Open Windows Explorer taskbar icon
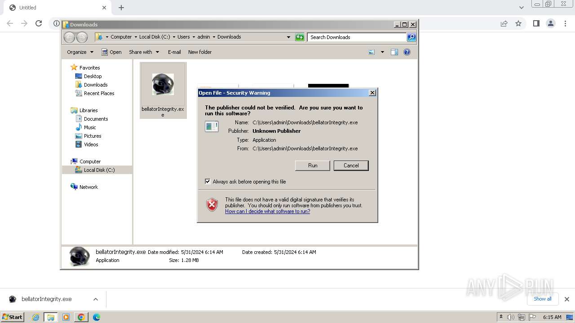Image resolution: width=575 pixels, height=323 pixels. pos(50,317)
